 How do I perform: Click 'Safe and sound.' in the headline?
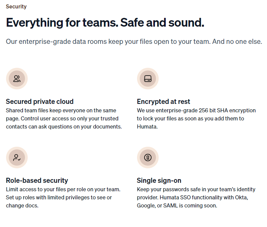pos(162,23)
